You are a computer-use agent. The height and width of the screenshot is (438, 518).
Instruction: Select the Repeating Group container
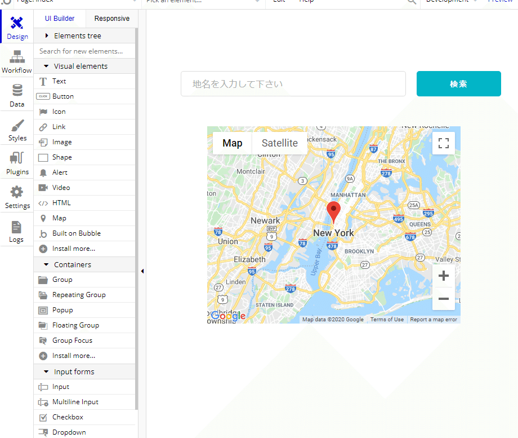tap(84, 295)
